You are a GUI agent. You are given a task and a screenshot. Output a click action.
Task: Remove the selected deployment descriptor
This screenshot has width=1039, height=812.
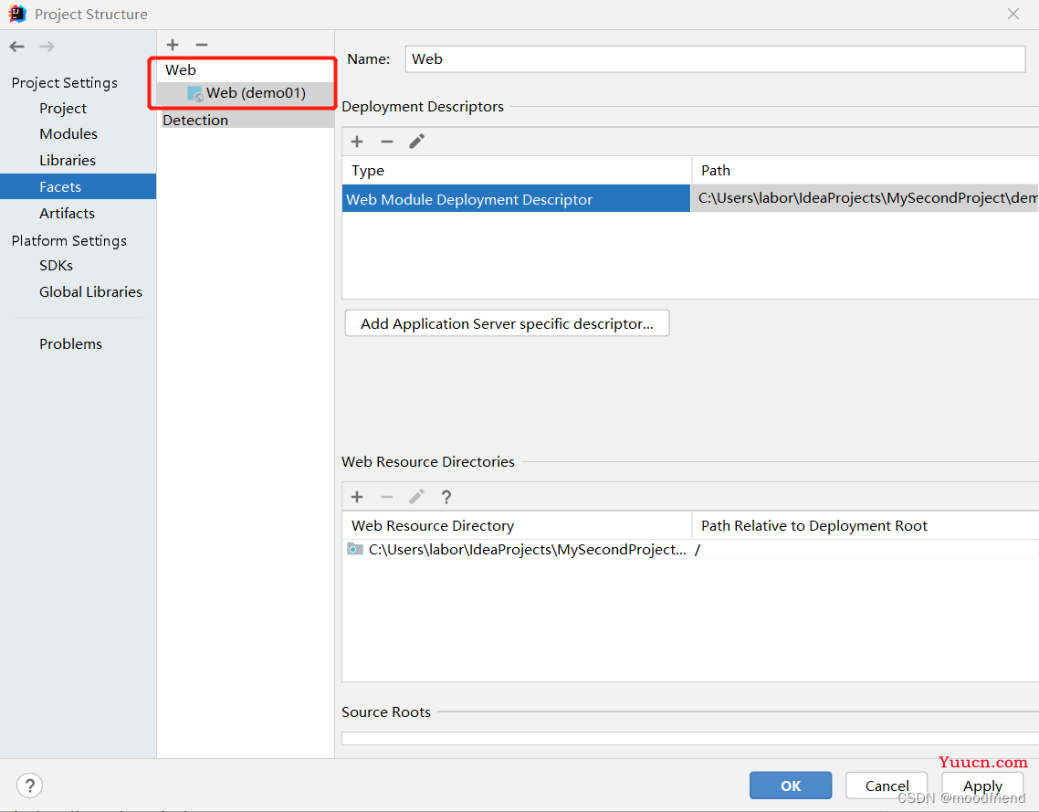click(x=387, y=142)
